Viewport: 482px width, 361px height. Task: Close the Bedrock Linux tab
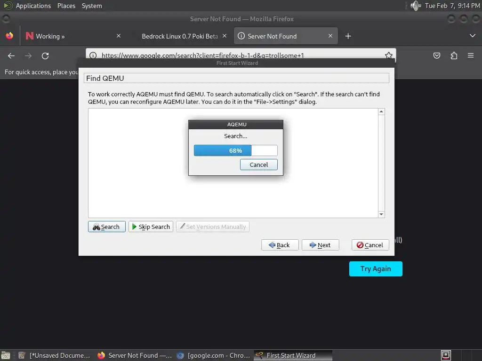coord(225,36)
